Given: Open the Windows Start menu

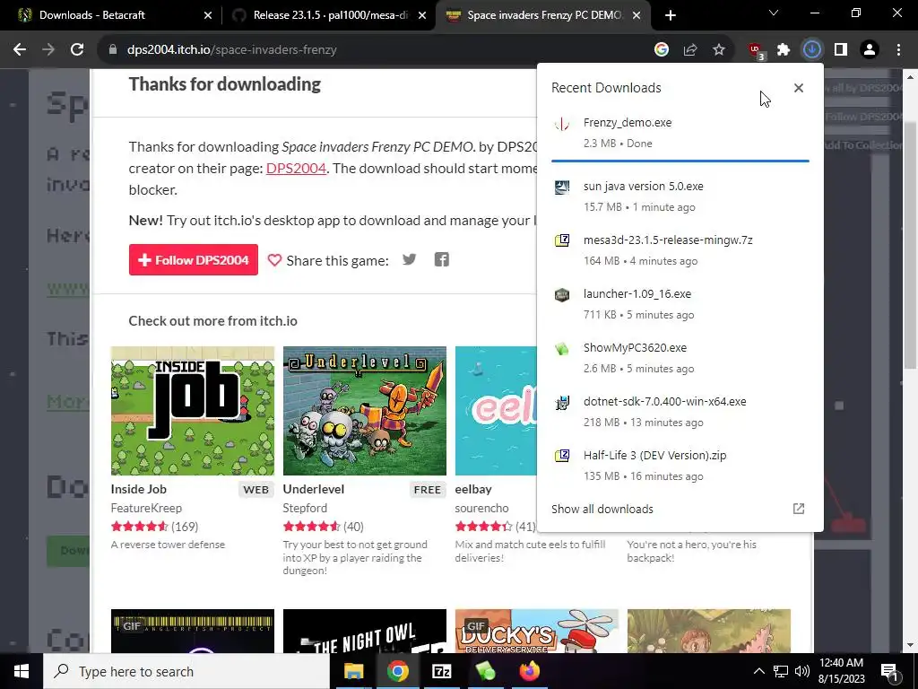Looking at the screenshot, I should coord(22,671).
